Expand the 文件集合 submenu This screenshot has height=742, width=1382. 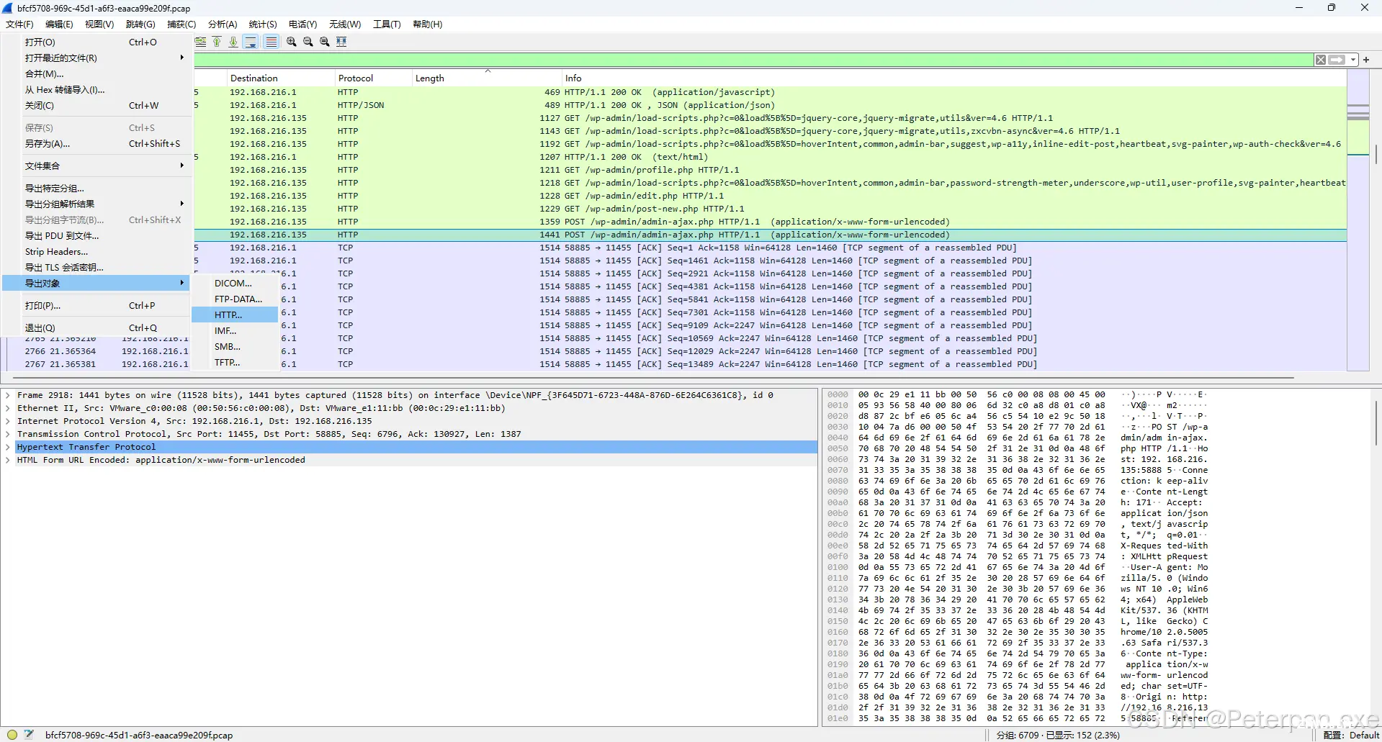[x=97, y=166]
